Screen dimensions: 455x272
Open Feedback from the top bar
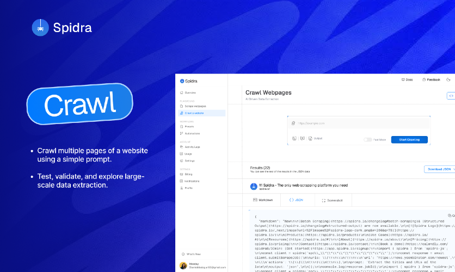coord(431,79)
